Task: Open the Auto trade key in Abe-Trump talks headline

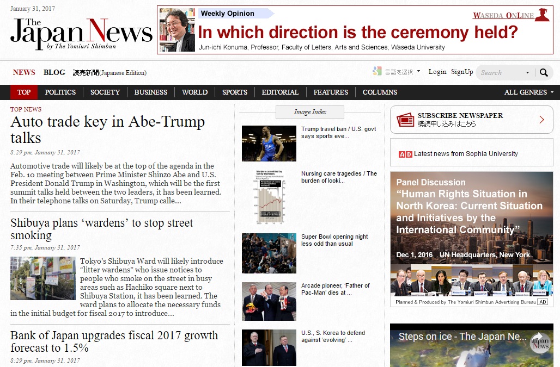Action: tap(107, 130)
